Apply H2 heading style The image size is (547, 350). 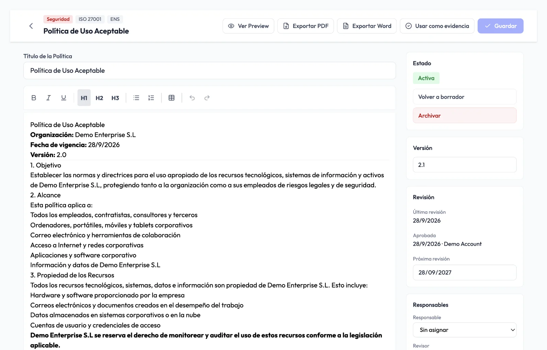point(99,98)
